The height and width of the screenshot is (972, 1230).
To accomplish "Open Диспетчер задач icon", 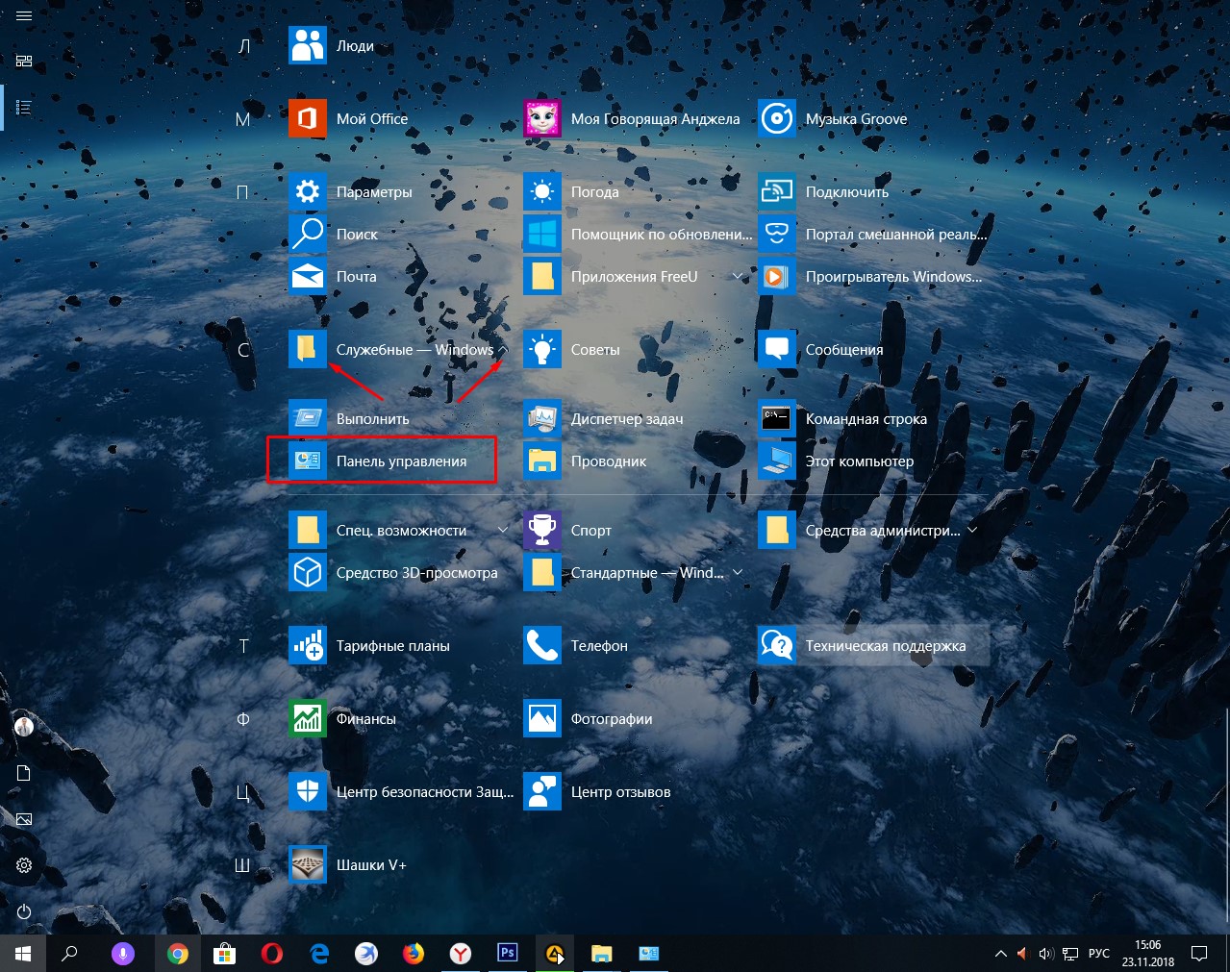I will [542, 418].
